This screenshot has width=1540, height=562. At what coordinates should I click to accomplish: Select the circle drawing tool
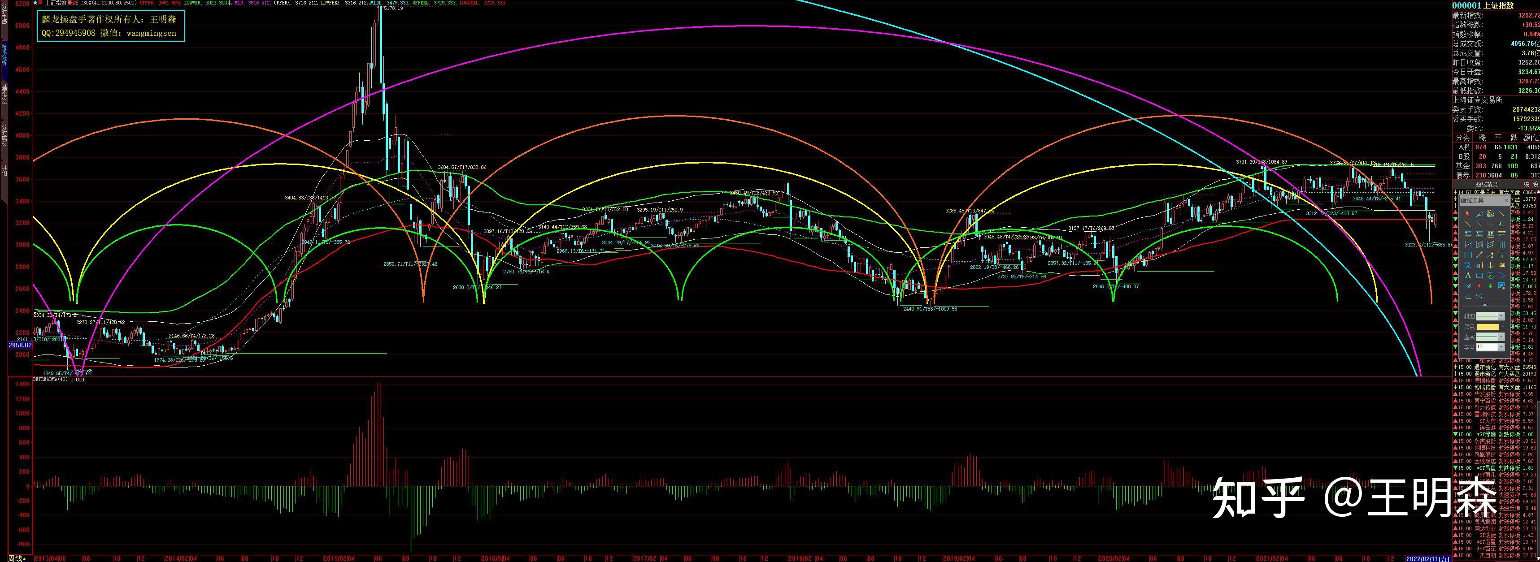coord(1490,275)
